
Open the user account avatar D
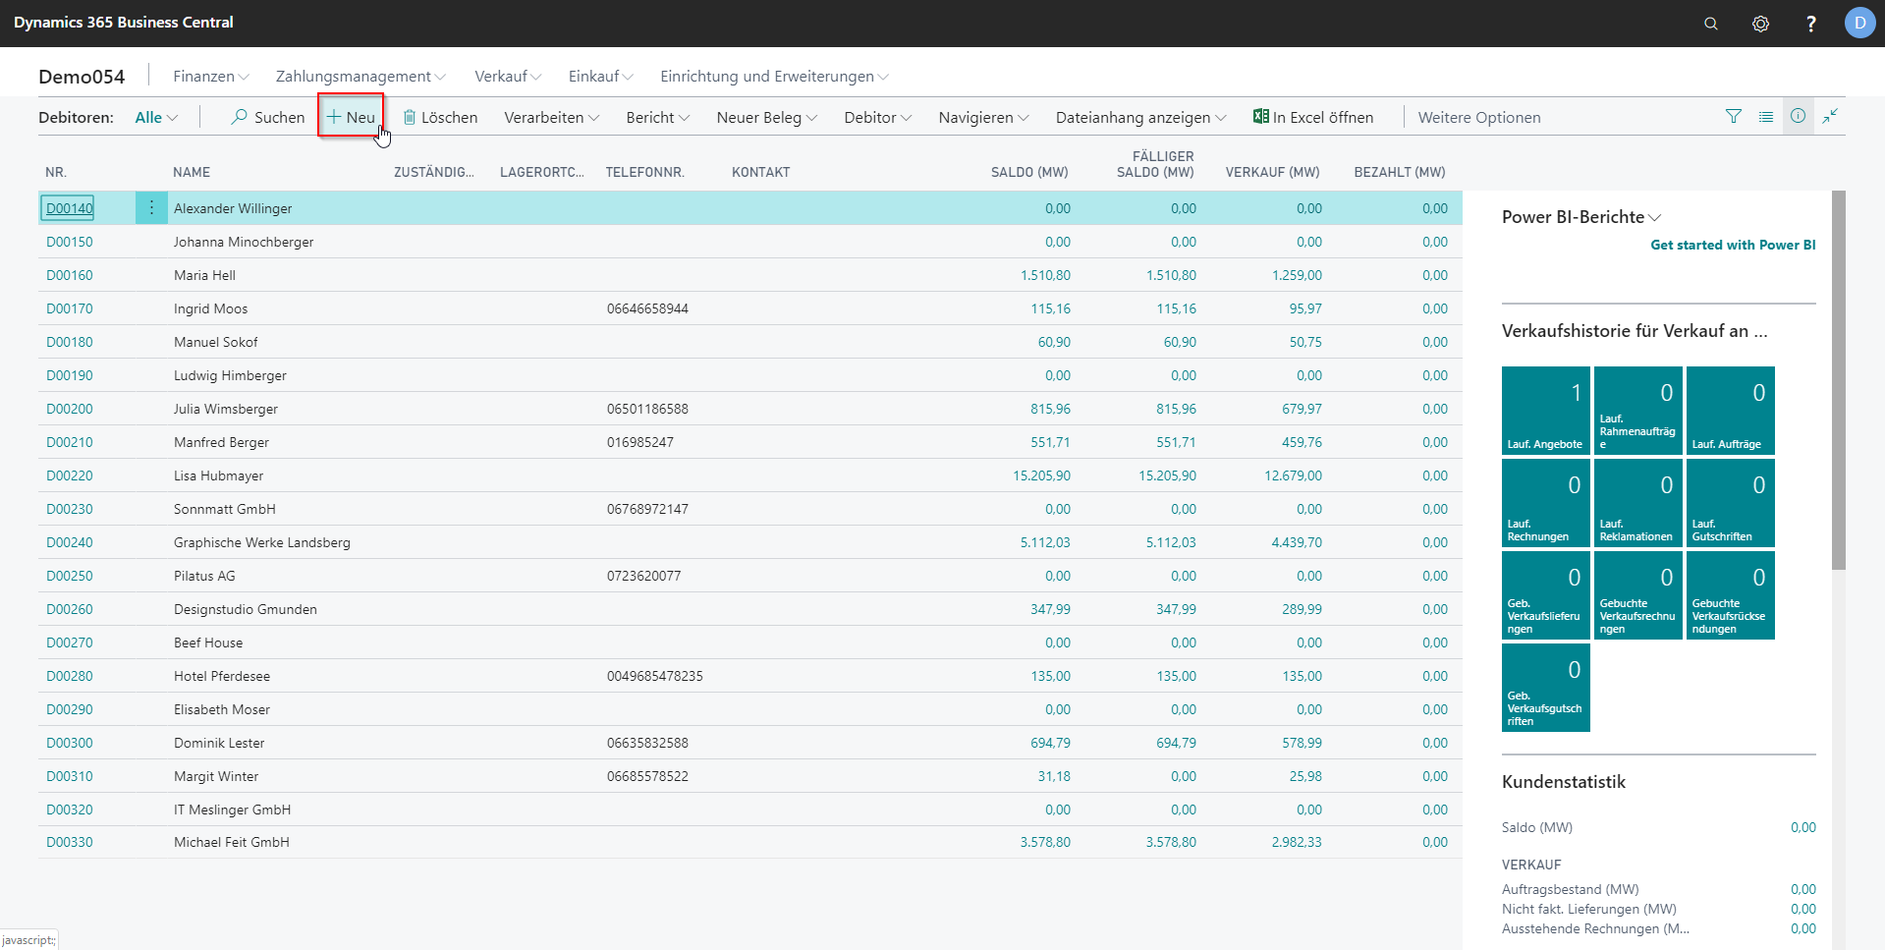pyautogui.click(x=1859, y=23)
